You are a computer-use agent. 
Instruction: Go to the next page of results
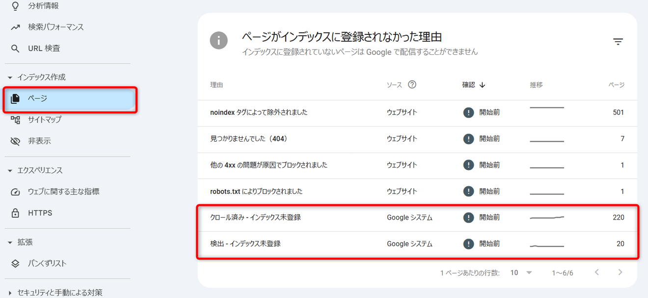click(620, 273)
